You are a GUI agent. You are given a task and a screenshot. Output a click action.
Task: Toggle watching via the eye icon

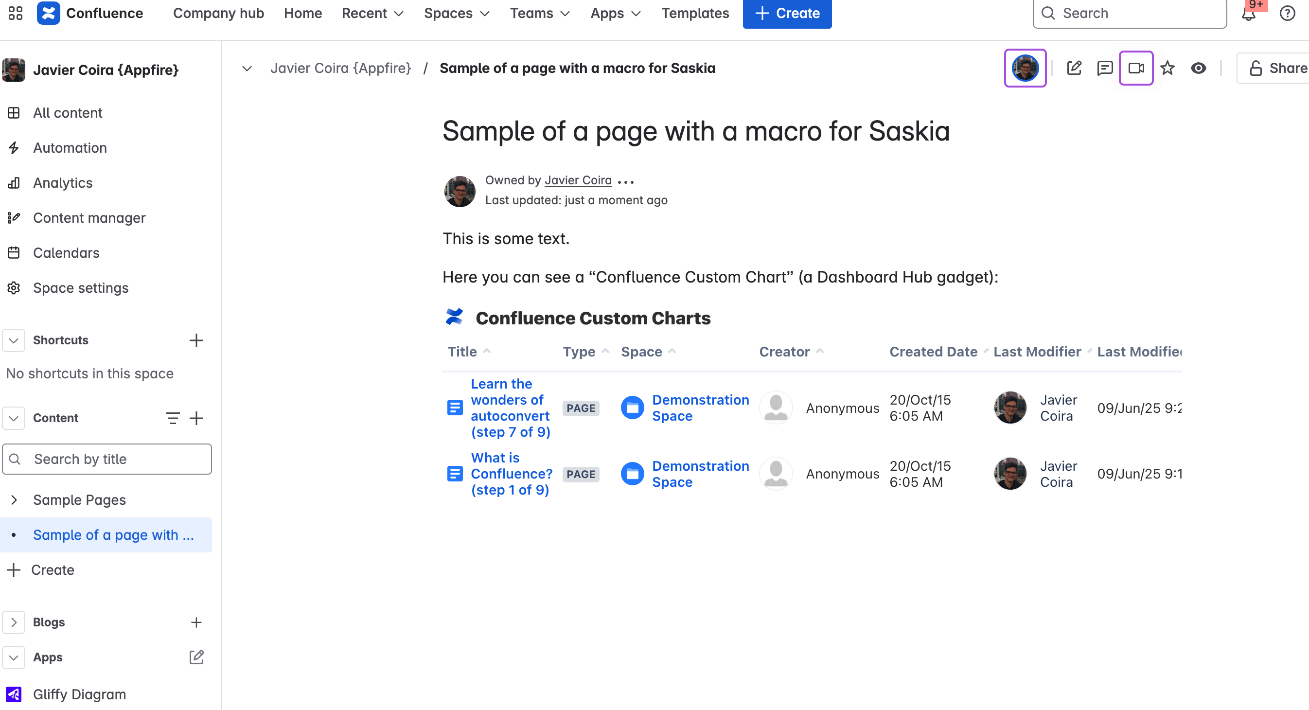tap(1198, 68)
